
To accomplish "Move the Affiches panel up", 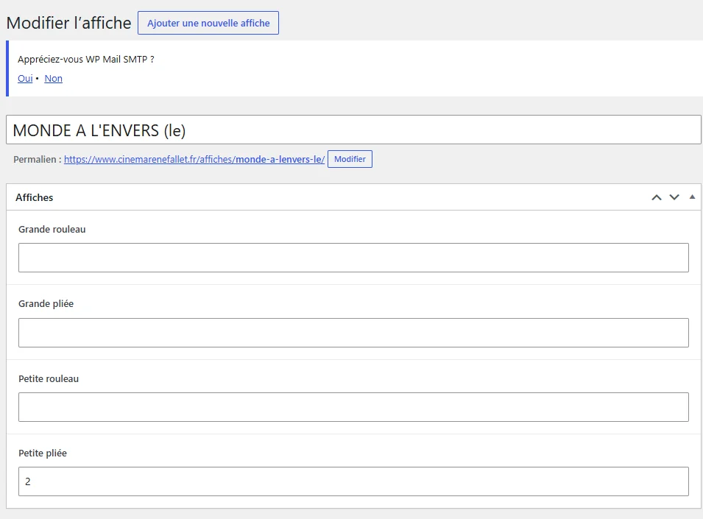I will pos(657,197).
